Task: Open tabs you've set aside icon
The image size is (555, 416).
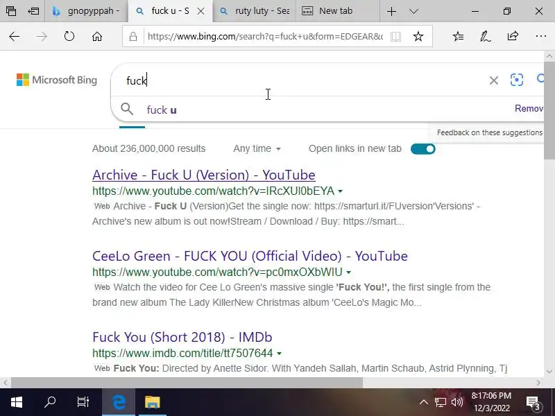Action: 11,11
